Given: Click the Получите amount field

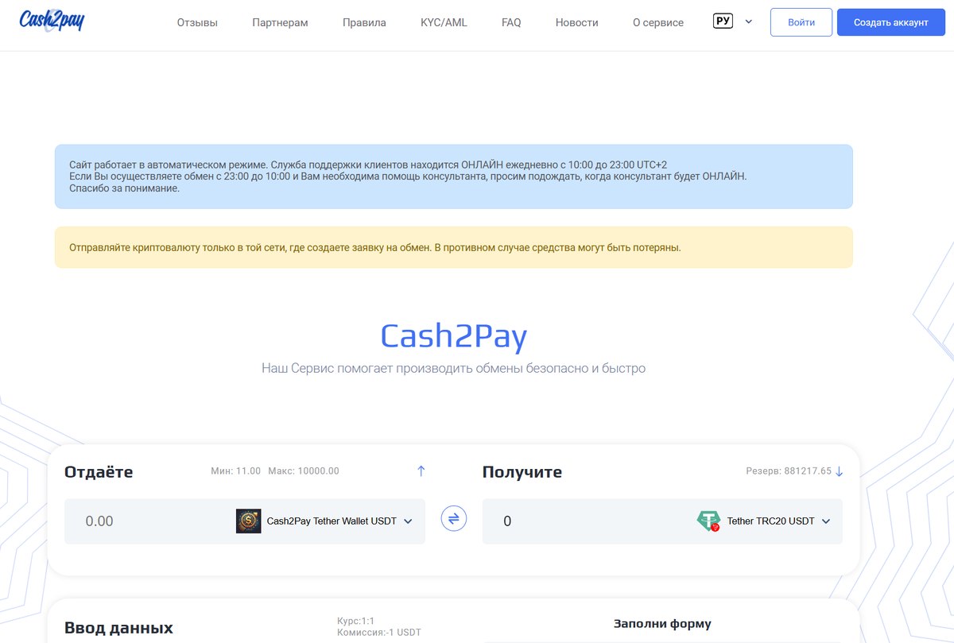Looking at the screenshot, I should click(x=556, y=521).
